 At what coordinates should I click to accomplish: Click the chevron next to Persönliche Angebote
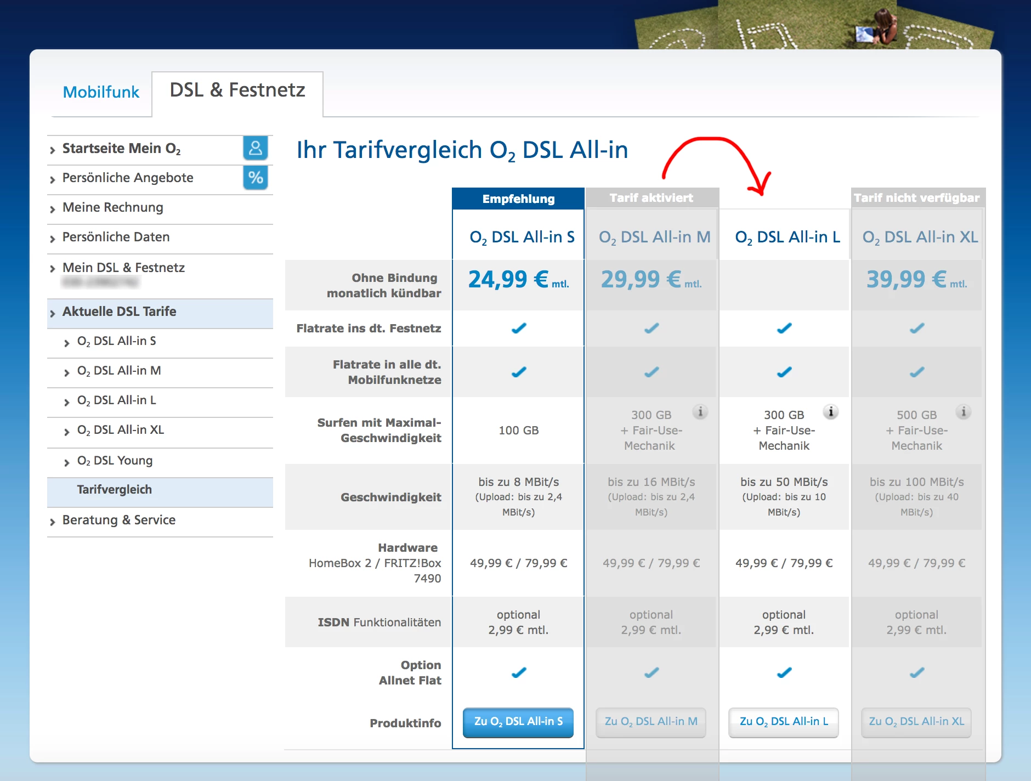coord(53,179)
